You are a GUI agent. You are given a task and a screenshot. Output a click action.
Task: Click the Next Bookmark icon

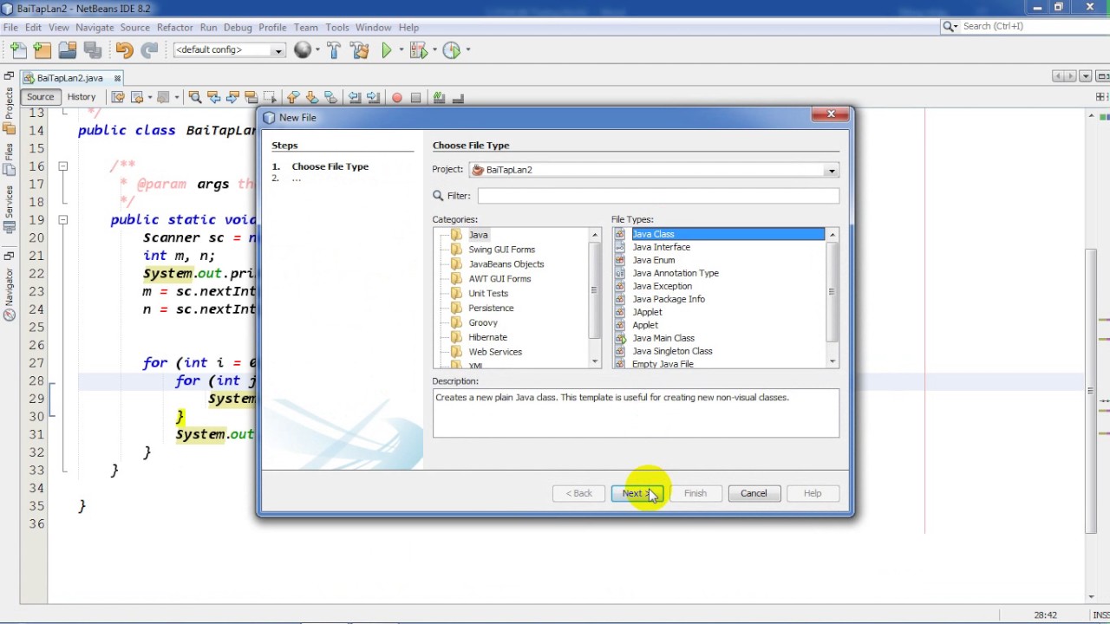311,97
